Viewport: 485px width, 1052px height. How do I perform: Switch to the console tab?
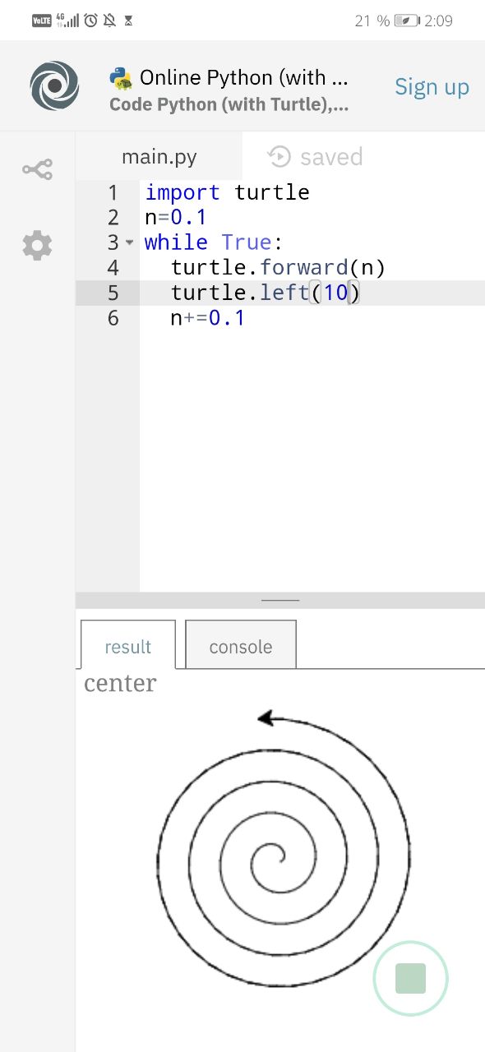pyautogui.click(x=241, y=645)
